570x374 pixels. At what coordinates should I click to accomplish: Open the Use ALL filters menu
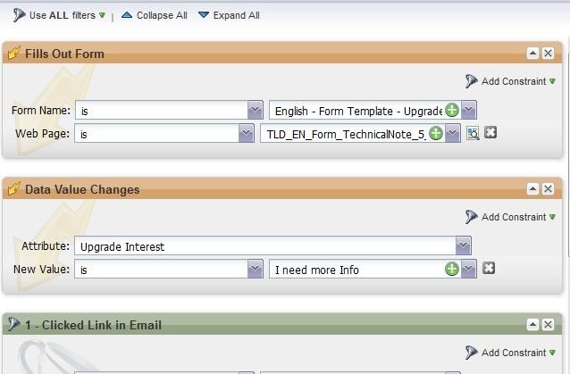59,15
